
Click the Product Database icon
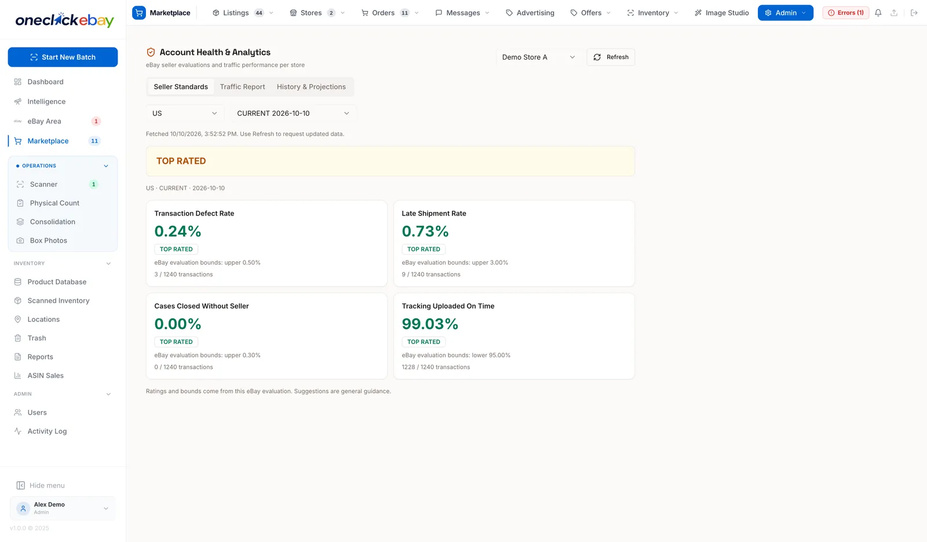point(18,282)
